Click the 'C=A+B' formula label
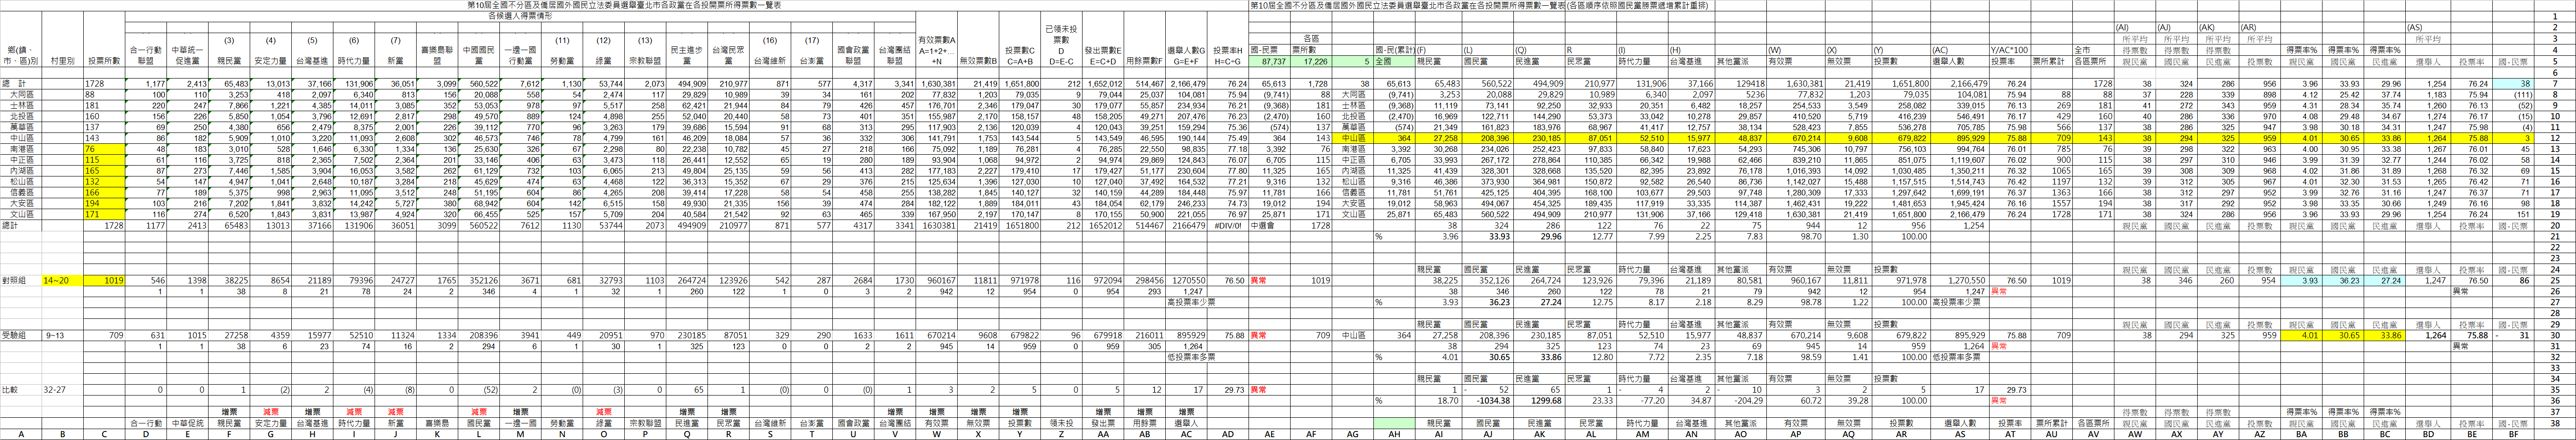 click(x=1020, y=62)
